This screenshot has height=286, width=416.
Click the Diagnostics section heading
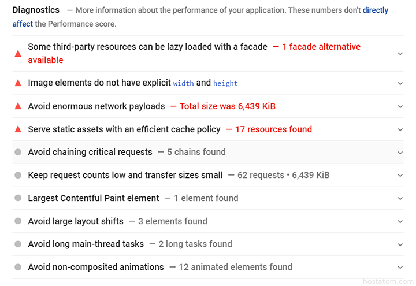[x=36, y=10]
